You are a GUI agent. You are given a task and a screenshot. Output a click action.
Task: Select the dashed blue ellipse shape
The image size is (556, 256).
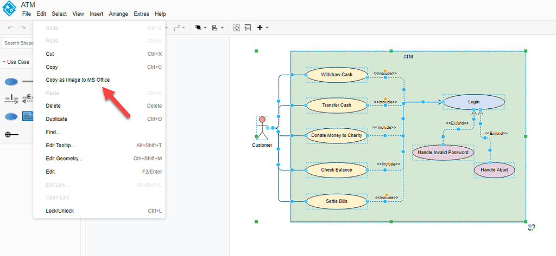(x=11, y=116)
